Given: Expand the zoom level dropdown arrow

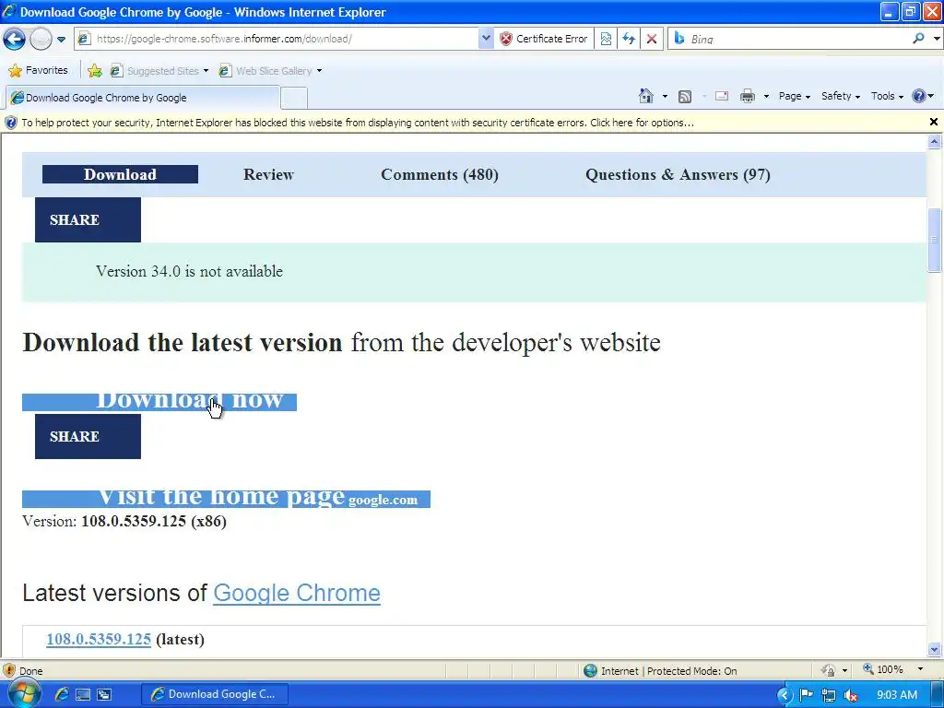Looking at the screenshot, I should pos(920,669).
